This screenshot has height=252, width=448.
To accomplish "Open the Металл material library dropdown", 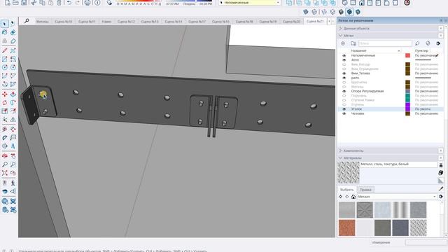I will point(397,197).
